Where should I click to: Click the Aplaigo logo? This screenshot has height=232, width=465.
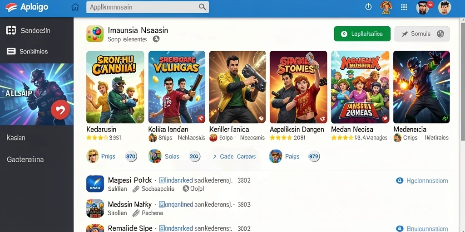coord(27,7)
